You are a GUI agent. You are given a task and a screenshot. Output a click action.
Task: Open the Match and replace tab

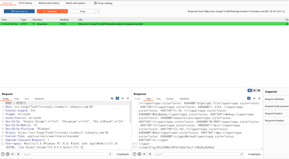[x=75, y=3]
